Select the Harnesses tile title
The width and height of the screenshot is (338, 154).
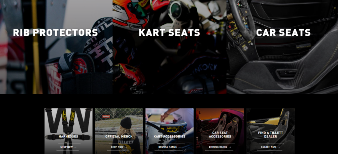coord(68,137)
